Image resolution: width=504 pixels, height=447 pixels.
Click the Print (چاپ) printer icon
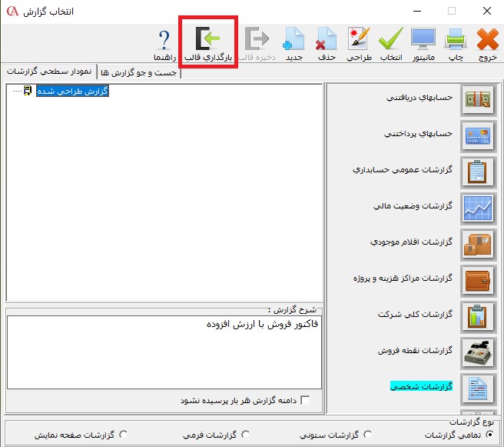pos(455,44)
